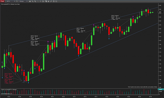
Task: Click the Tick Counter warning message text
Action: 142,87
